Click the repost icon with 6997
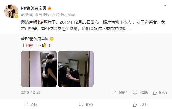Image resolution: width=172 pixels, height=109 pixels. coord(114,93)
